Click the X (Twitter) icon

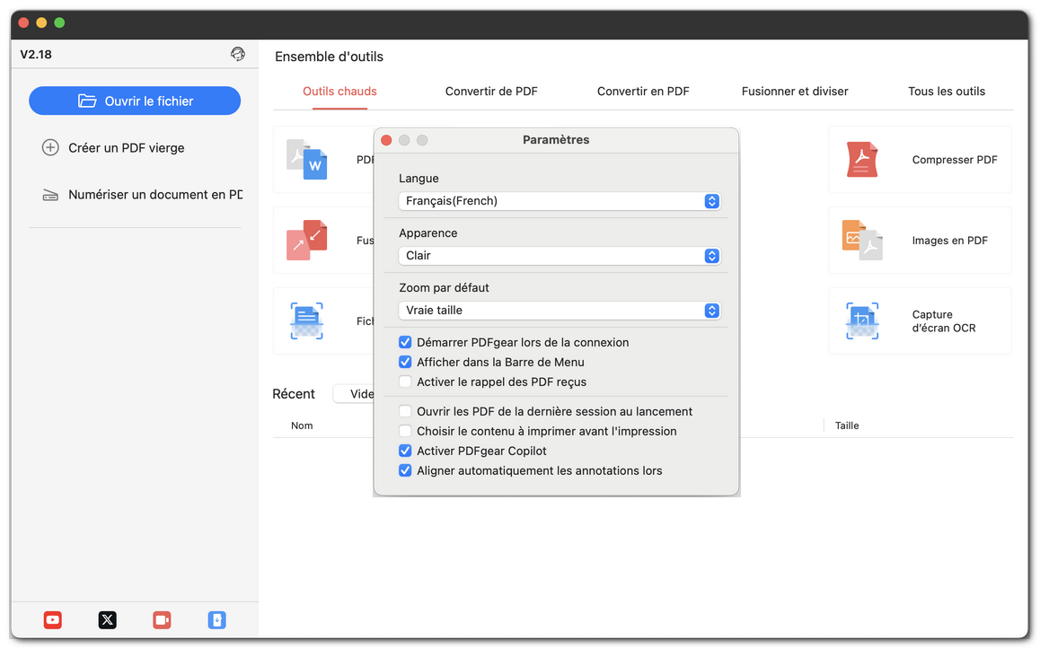[x=107, y=619]
